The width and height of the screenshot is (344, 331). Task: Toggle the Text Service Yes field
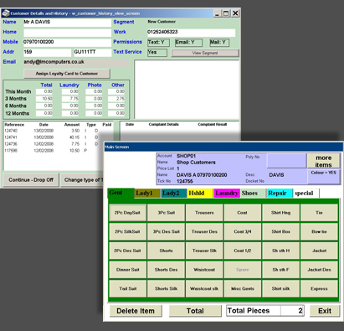click(x=157, y=53)
